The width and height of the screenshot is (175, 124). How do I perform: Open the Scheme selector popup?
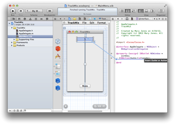(x=34, y=11)
